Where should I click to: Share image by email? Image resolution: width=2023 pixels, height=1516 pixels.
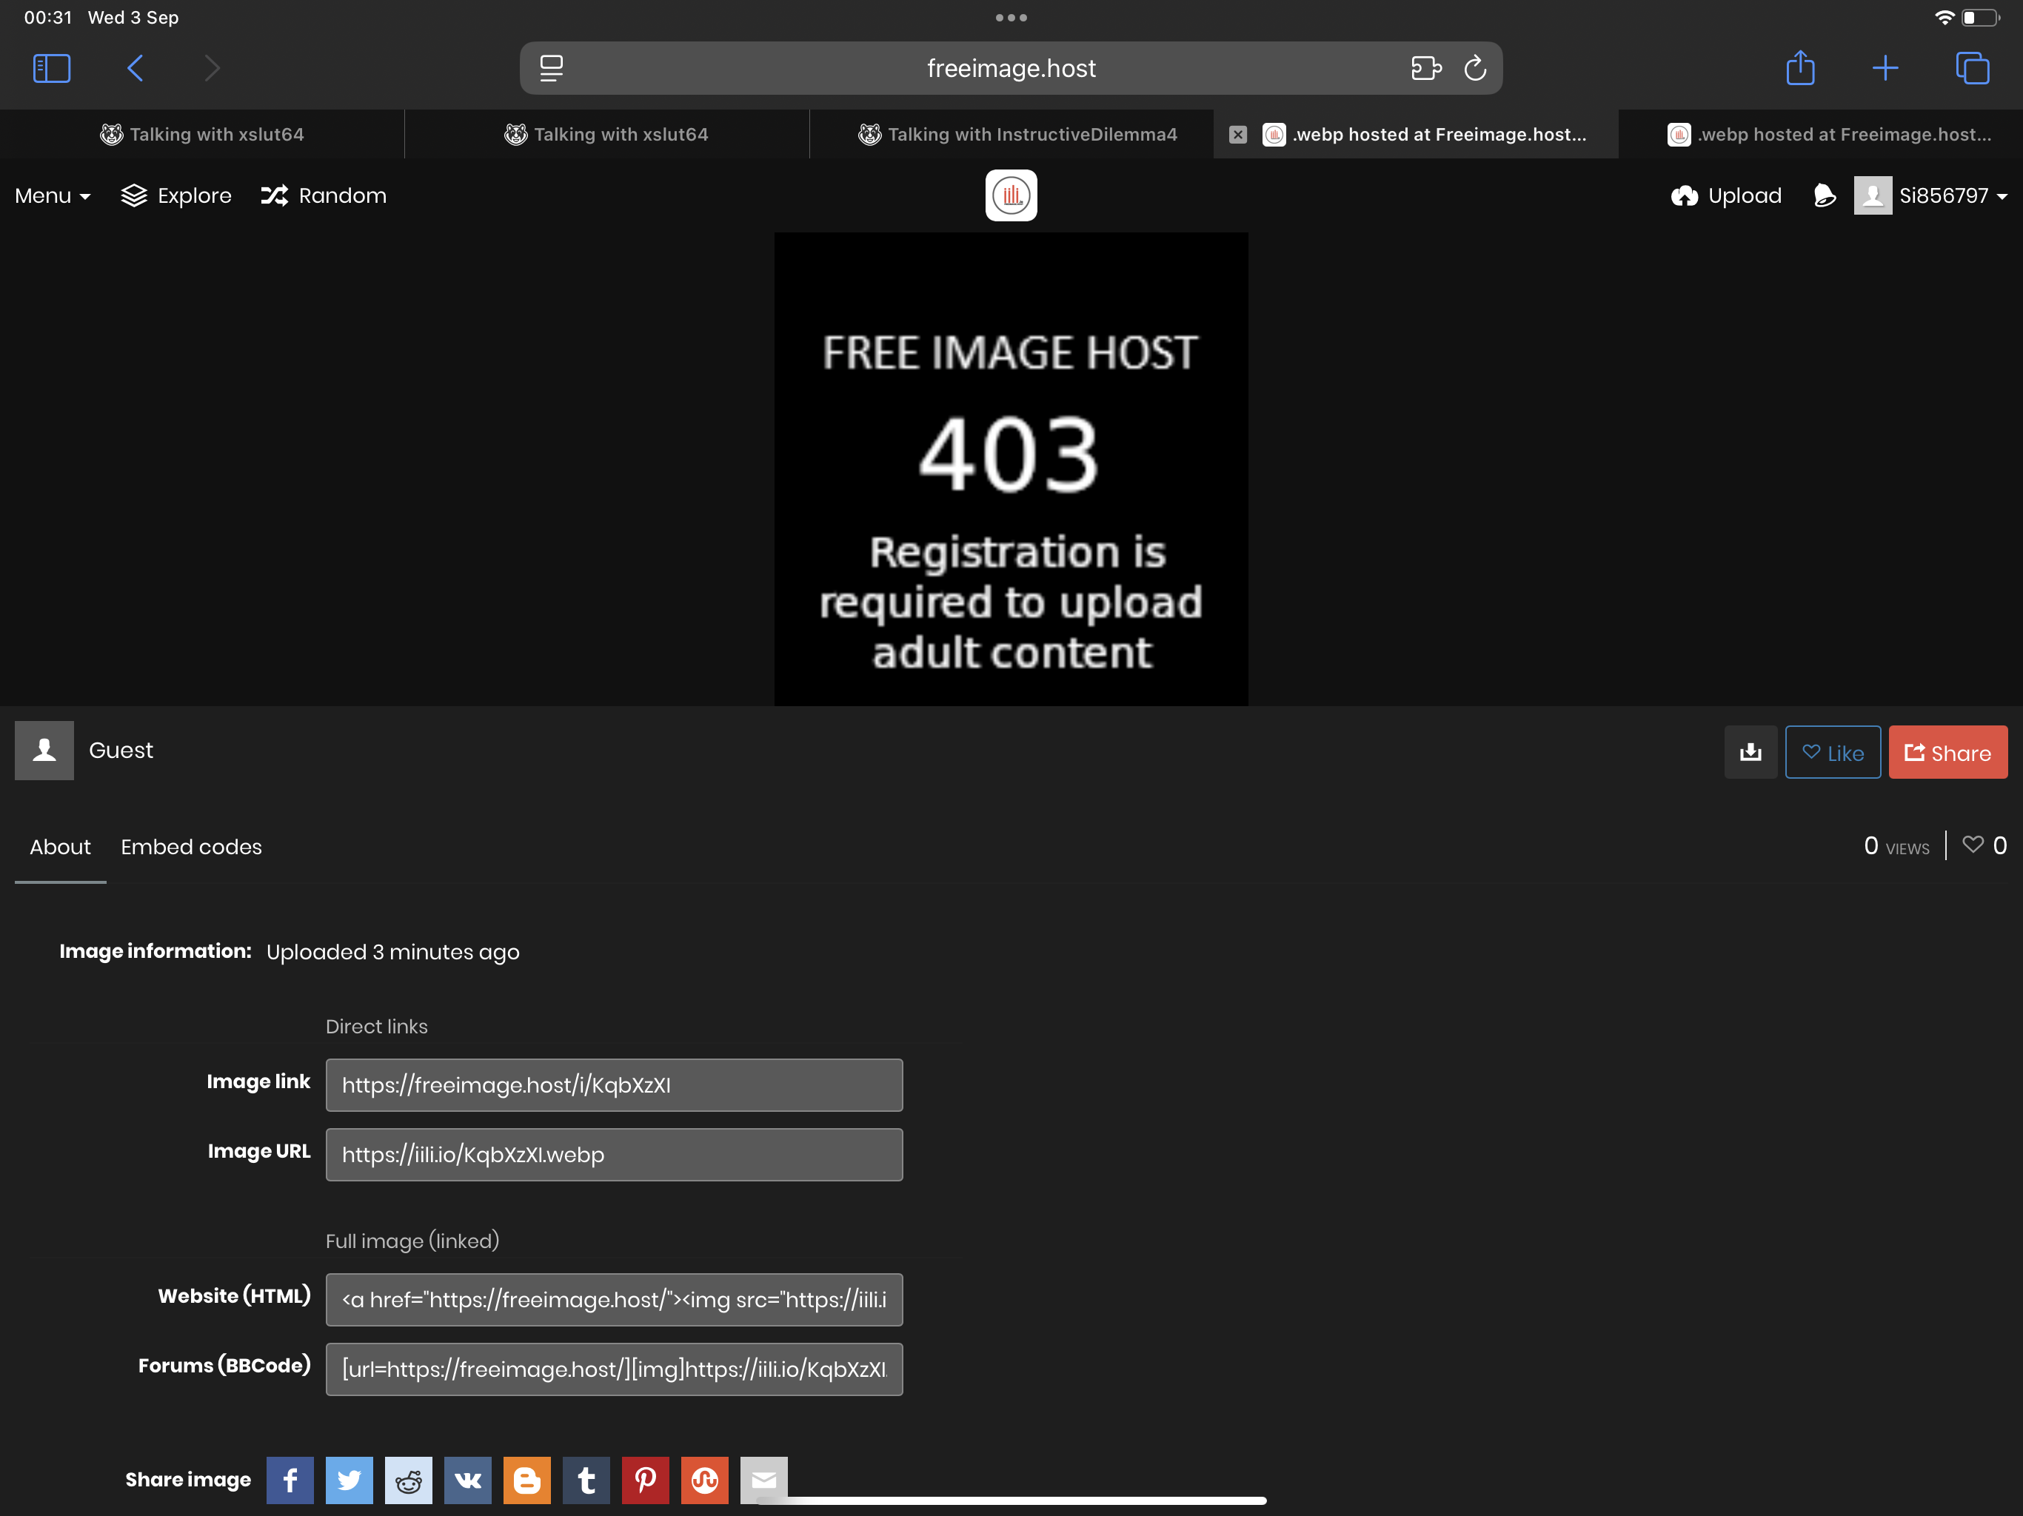[763, 1480]
